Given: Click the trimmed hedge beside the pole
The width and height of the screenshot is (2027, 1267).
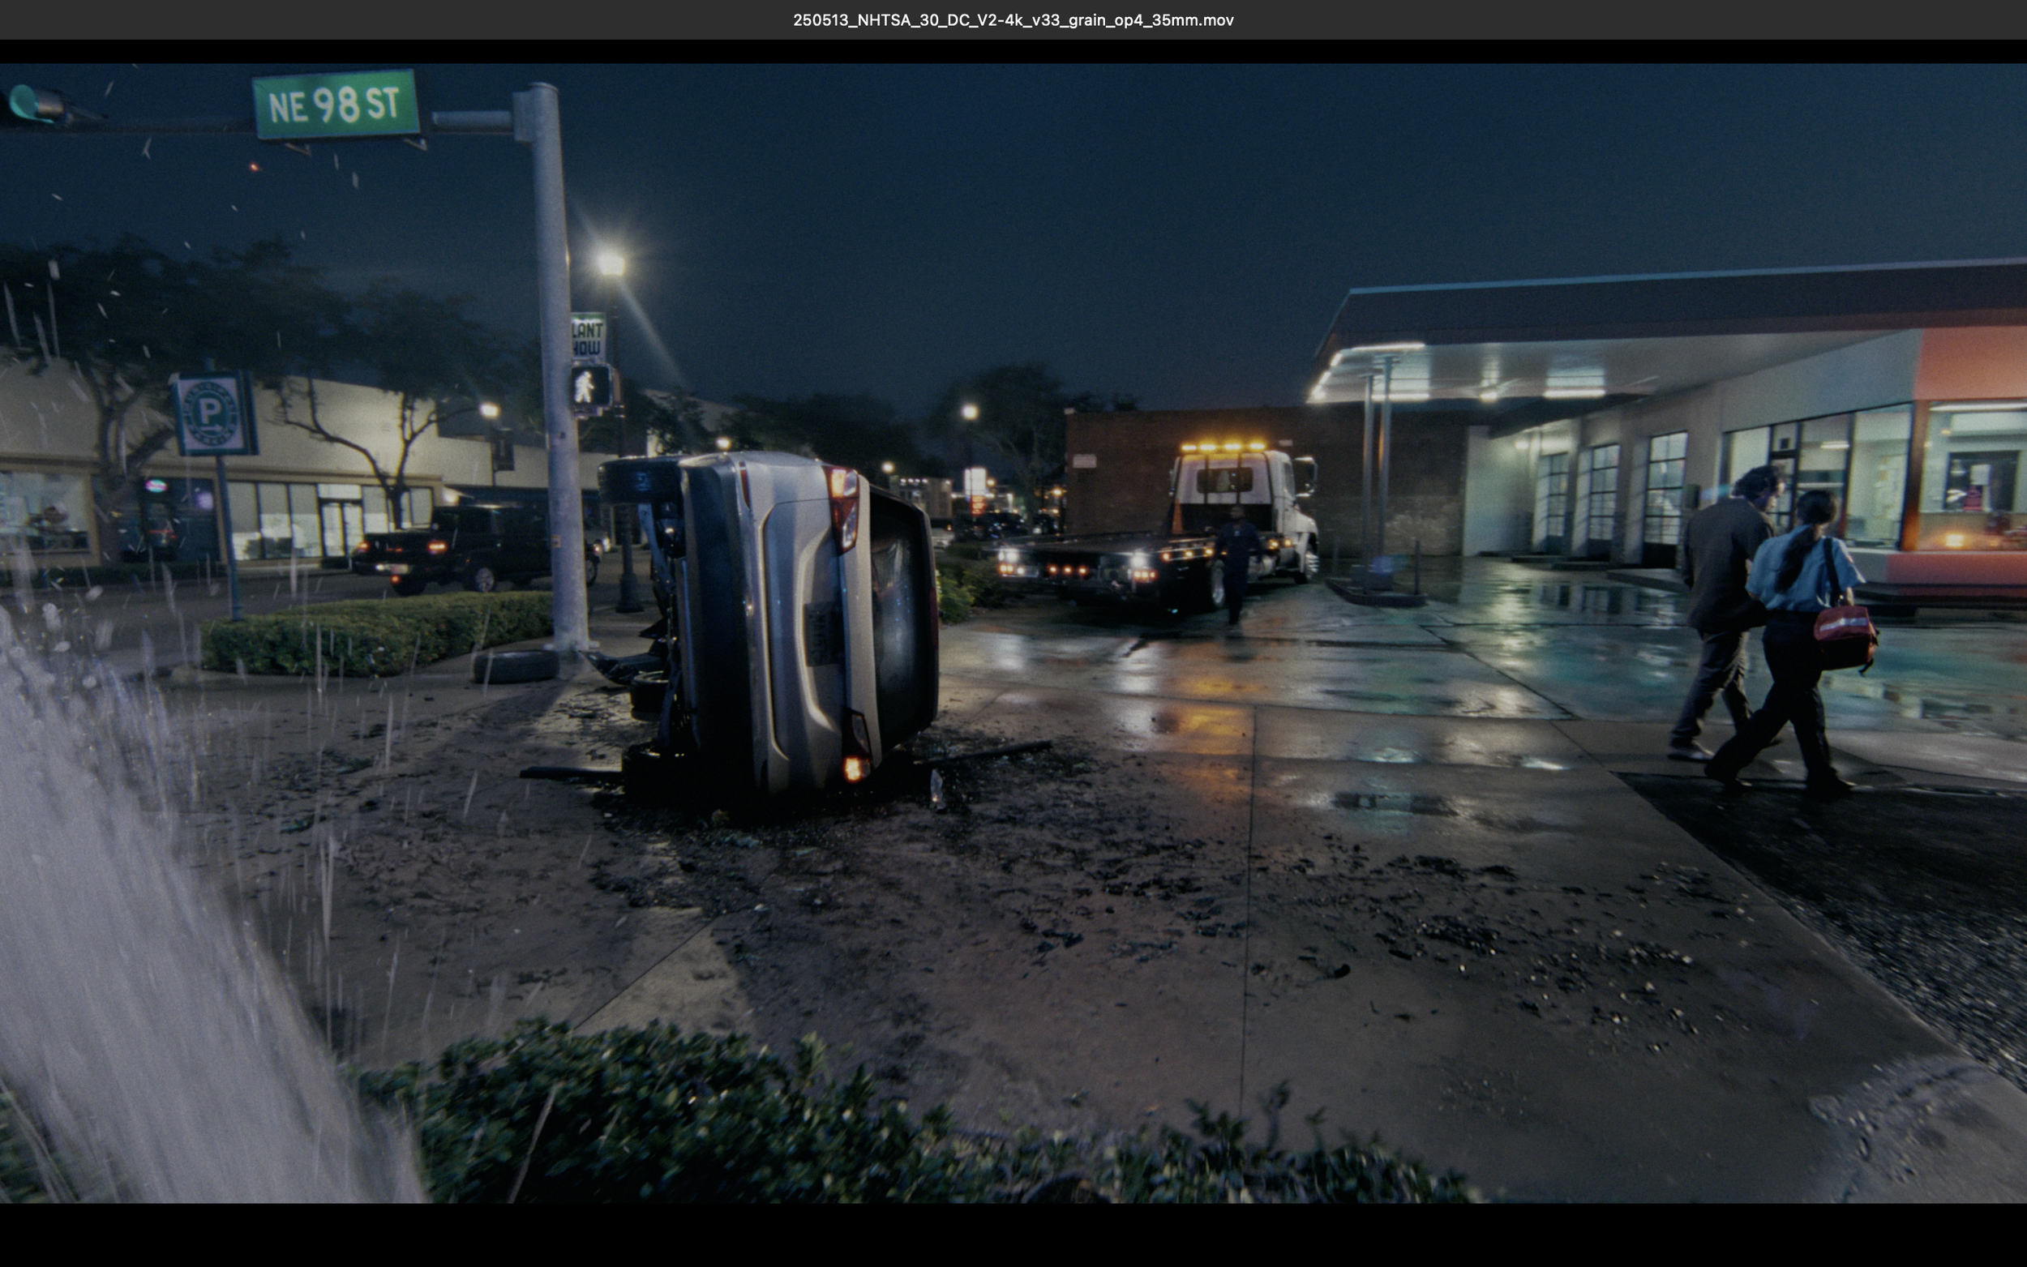Looking at the screenshot, I should (377, 632).
